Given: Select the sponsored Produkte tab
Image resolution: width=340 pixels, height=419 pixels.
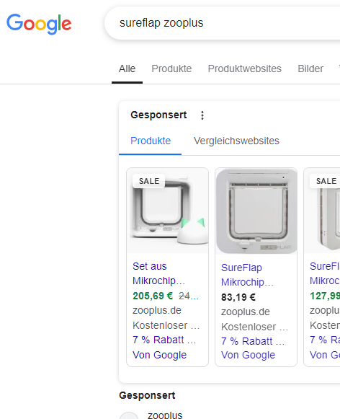Looking at the screenshot, I should click(x=151, y=141).
